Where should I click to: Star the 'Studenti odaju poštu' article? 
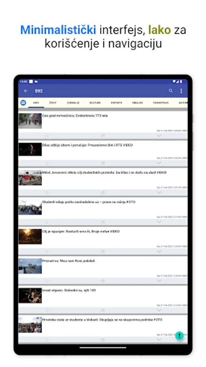point(46,222)
